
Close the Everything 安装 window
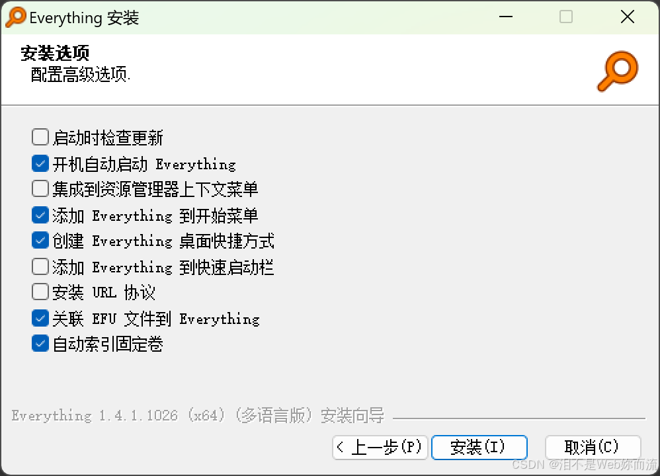(x=628, y=17)
